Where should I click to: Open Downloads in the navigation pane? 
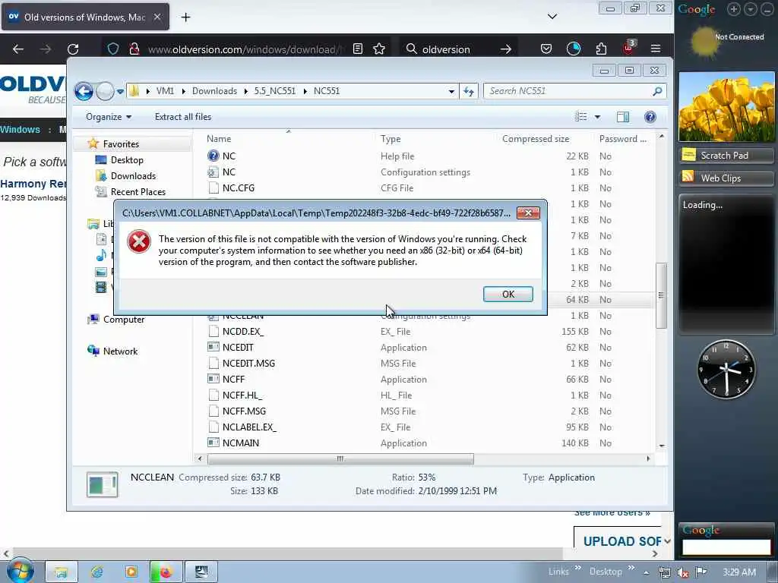coord(133,175)
